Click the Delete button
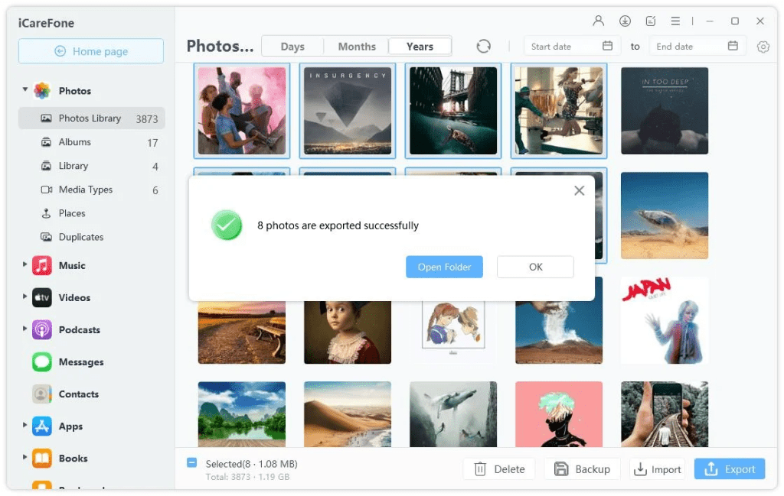This screenshot has height=496, width=784. coord(499,469)
